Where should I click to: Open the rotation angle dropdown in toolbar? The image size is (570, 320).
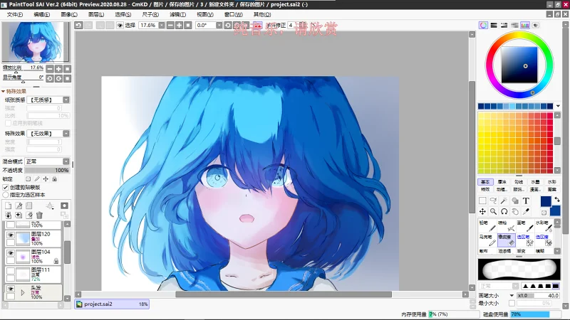[219, 25]
